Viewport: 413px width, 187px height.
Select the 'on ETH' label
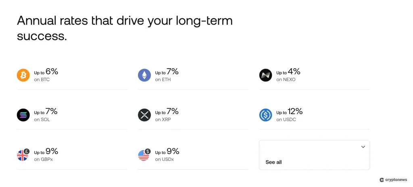163,79
